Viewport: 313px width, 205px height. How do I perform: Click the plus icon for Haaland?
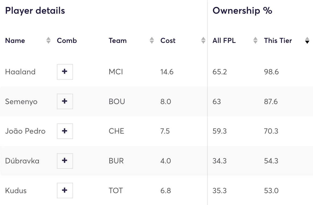pyautogui.click(x=65, y=72)
